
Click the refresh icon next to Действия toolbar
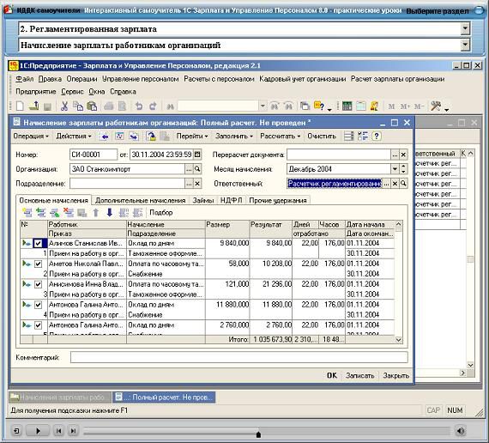pos(119,137)
